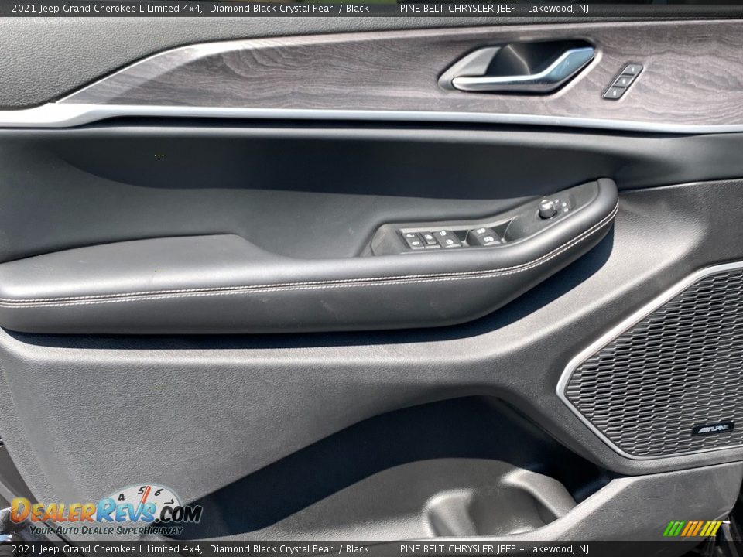
Task: Click header 'PINE BELT CHRYSLER JEEP - Lakewood, NJ'
Action: tap(494, 8)
